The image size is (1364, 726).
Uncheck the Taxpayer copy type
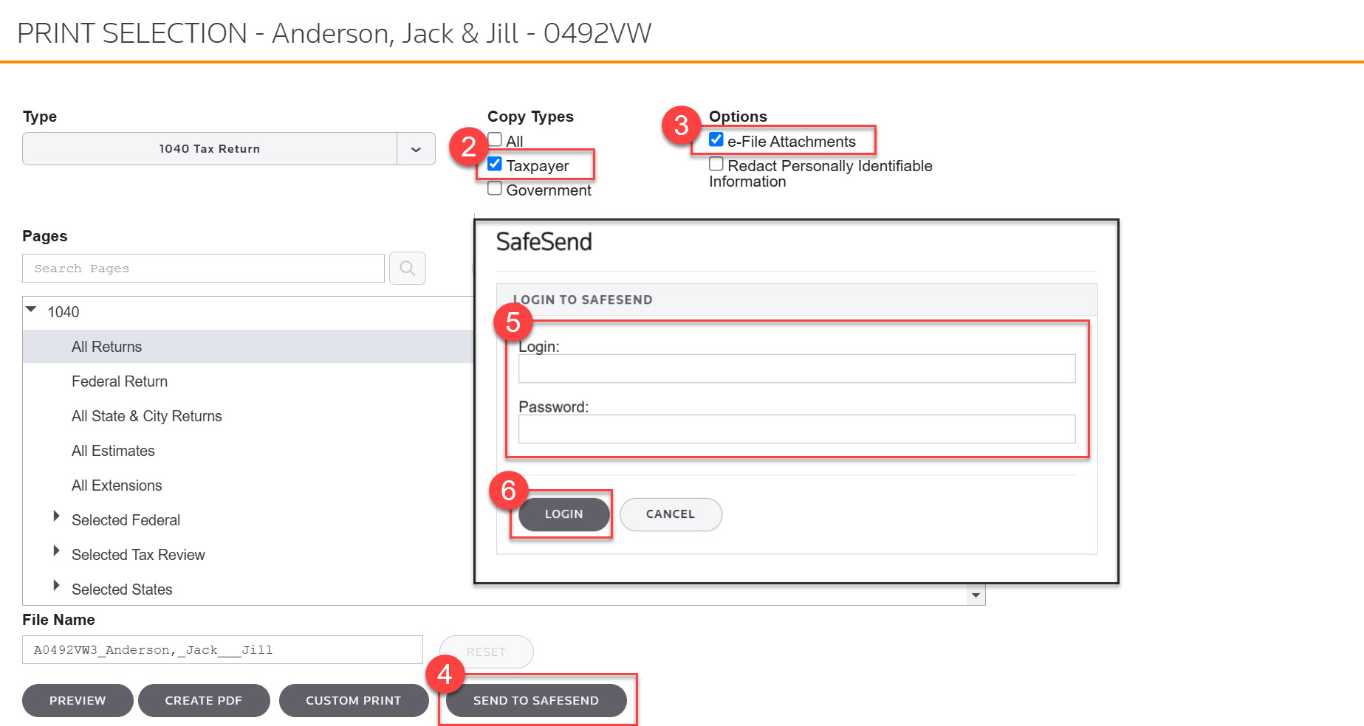coord(495,165)
